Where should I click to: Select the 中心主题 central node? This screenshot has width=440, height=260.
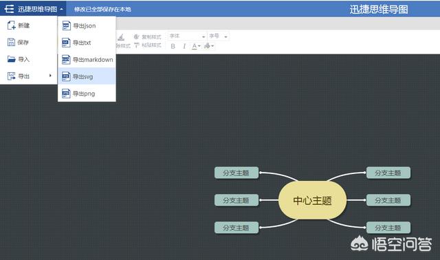coord(312,200)
